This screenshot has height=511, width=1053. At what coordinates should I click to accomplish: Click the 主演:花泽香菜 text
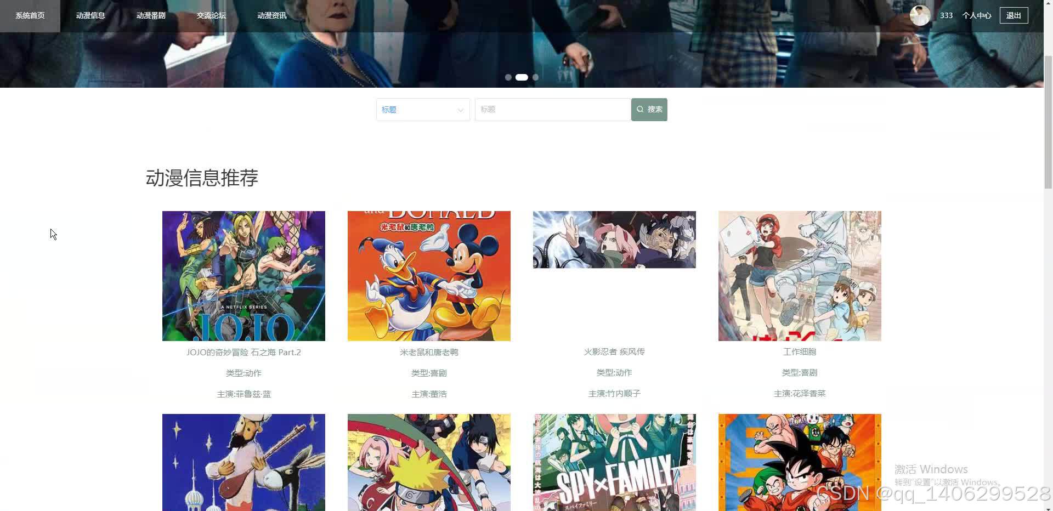[x=800, y=393]
